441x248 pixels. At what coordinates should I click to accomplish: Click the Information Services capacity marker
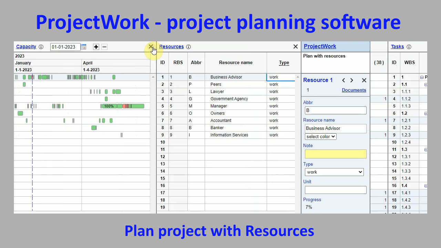click(122, 135)
